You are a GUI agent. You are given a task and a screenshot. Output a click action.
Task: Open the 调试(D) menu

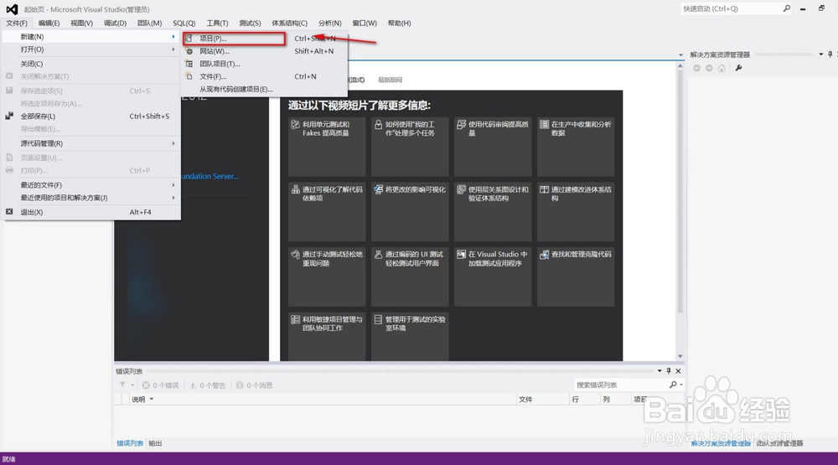tap(115, 23)
